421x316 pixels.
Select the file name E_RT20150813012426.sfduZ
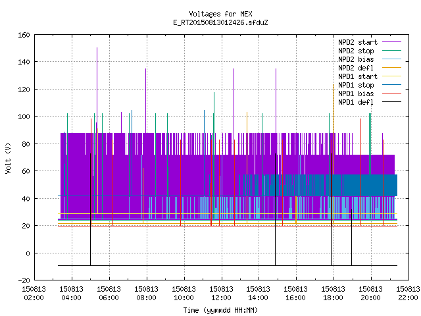coord(220,22)
